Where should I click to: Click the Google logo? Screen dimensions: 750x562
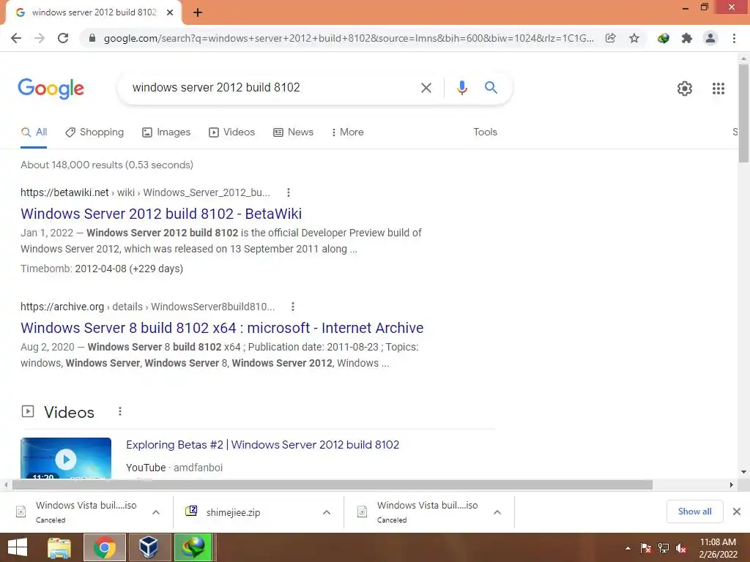point(51,89)
